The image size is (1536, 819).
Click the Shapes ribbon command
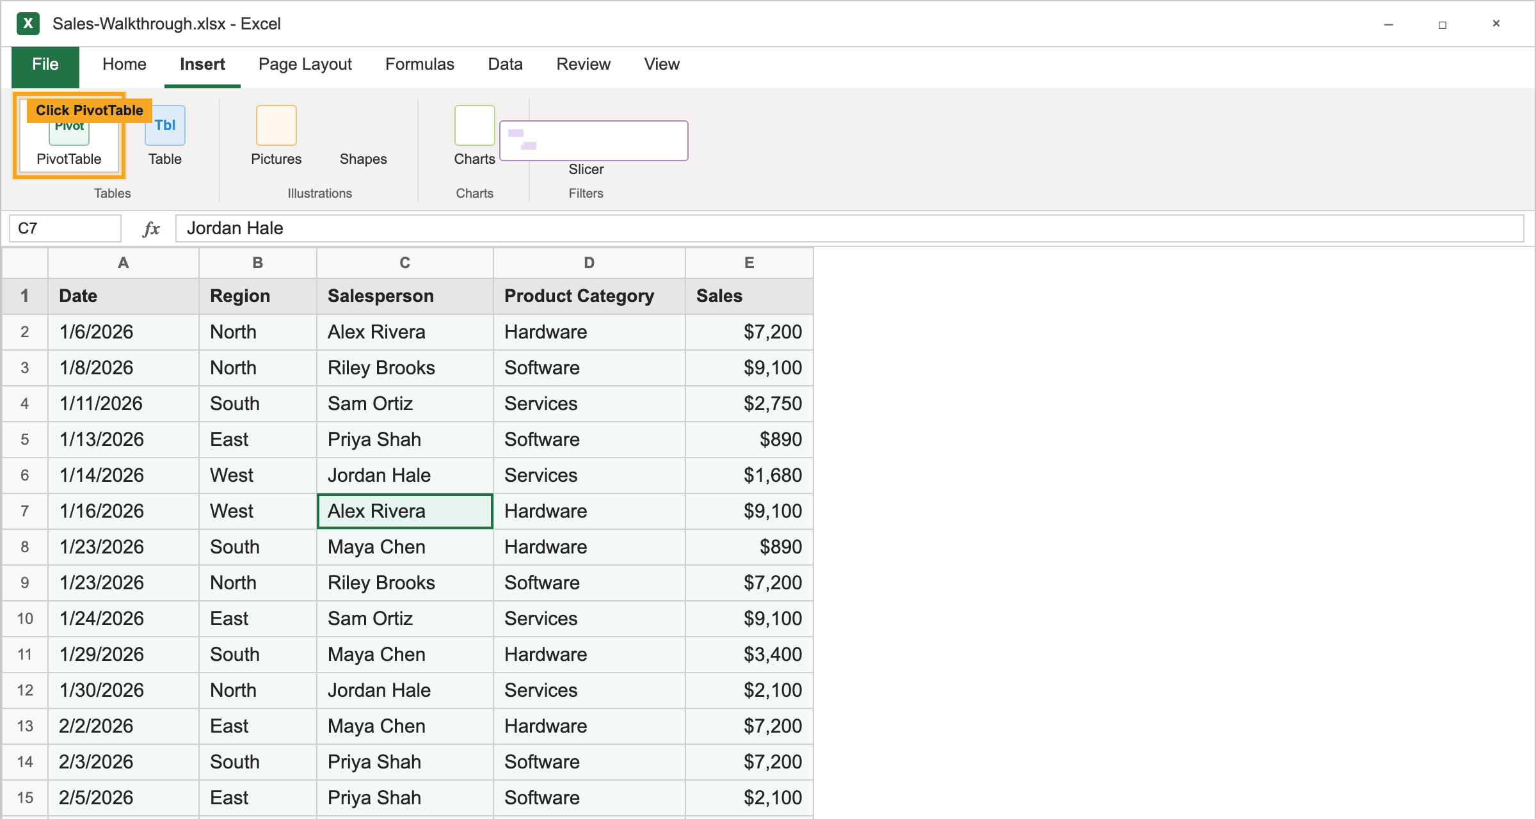click(x=363, y=159)
